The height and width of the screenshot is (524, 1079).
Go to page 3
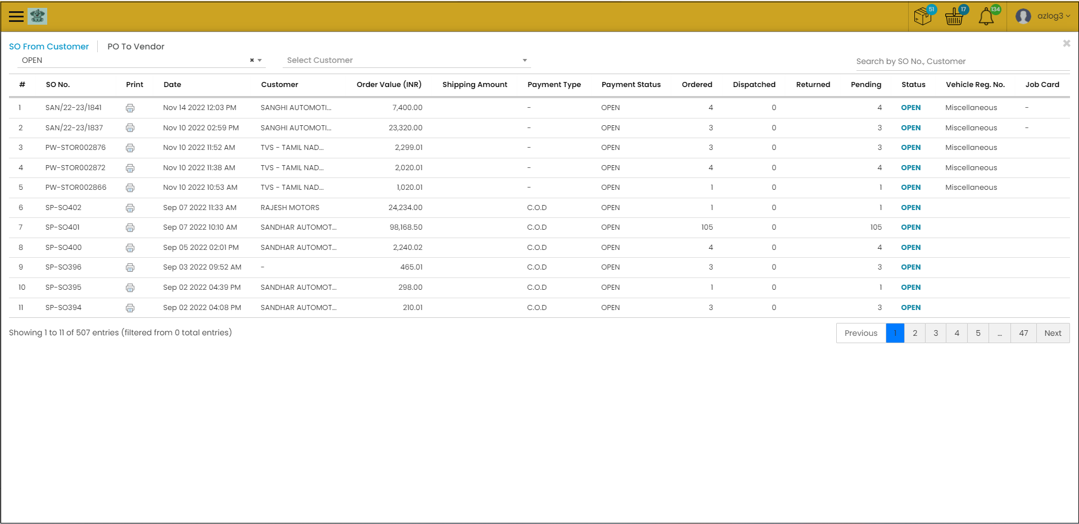click(x=936, y=333)
